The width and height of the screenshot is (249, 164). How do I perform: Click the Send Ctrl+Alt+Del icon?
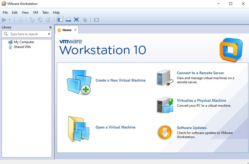click(20, 19)
